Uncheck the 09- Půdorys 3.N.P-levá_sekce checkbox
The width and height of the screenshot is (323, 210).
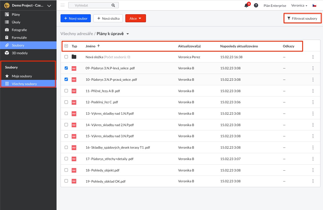66,68
